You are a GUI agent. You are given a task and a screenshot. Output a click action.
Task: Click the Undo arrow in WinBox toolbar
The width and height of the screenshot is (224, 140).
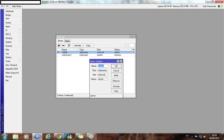point(2,6)
